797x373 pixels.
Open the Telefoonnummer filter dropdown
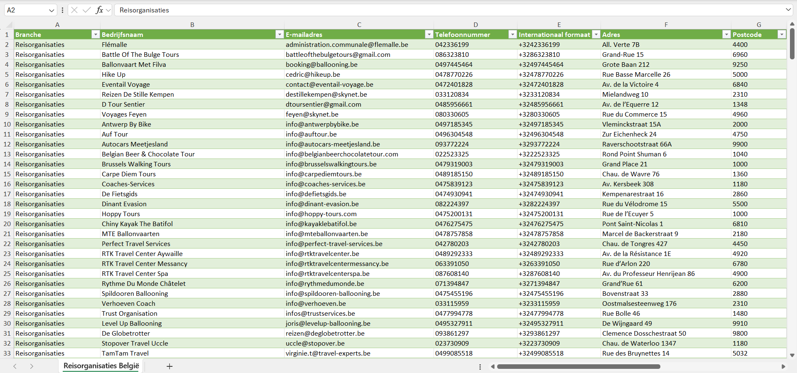tap(513, 34)
